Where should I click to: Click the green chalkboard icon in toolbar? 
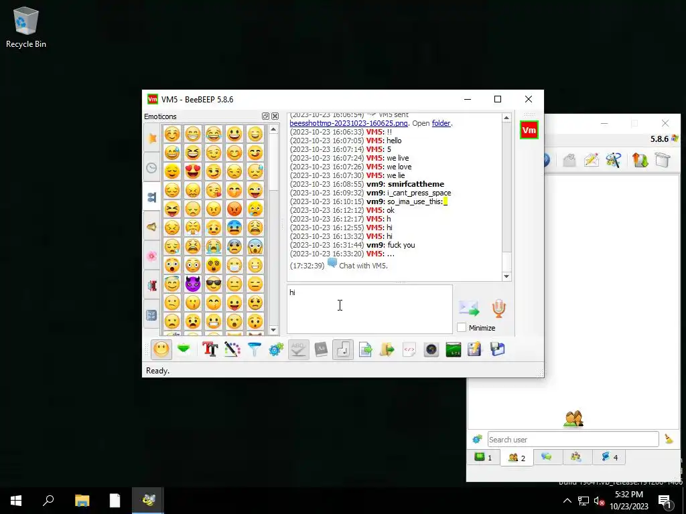pos(454,349)
